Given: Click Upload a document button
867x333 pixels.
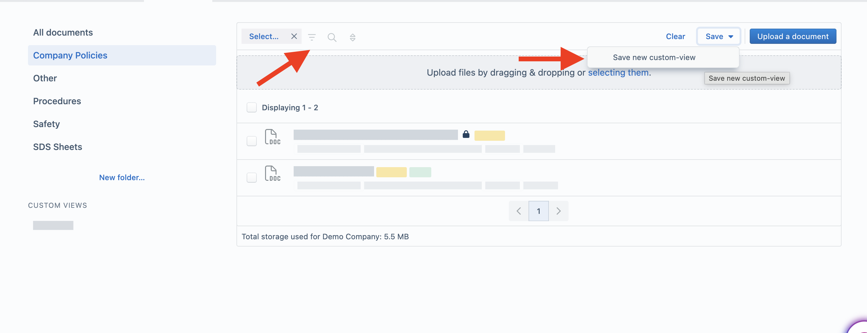Looking at the screenshot, I should point(793,36).
